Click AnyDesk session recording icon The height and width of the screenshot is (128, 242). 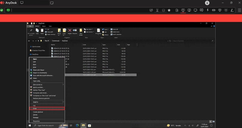[226, 10]
